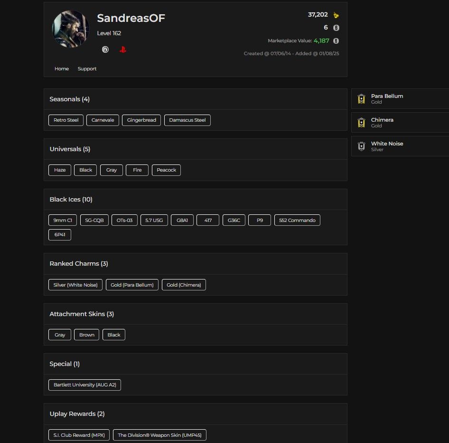Viewport: 449px width, 443px height.
Task: Choose the G8A1 Black Ice tag
Action: click(x=182, y=220)
